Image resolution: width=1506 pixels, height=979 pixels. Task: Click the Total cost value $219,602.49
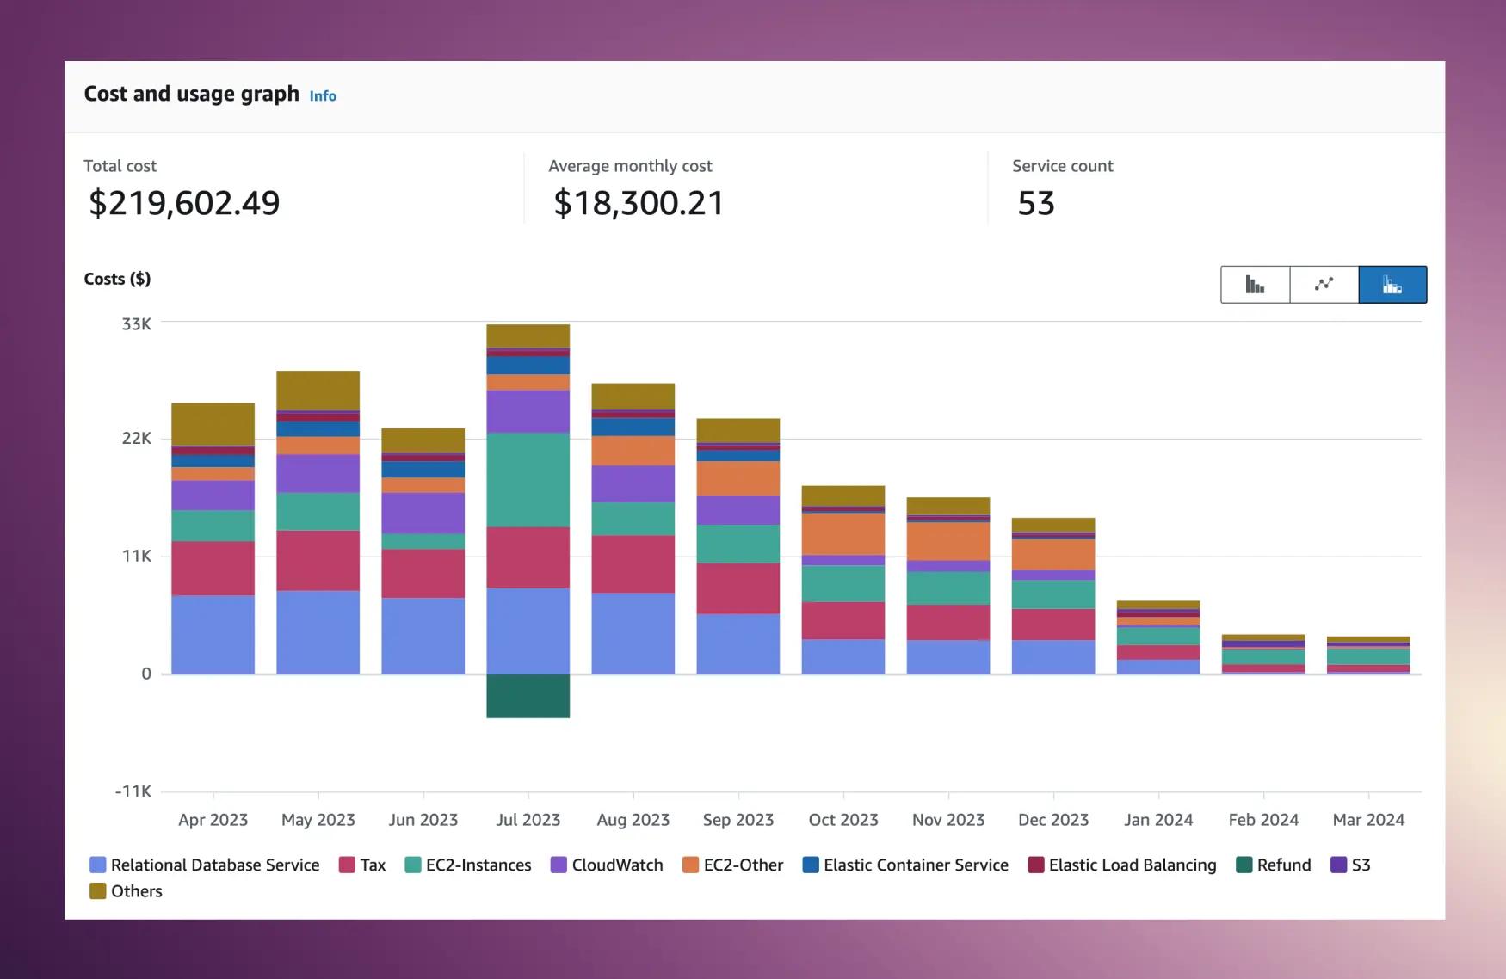[x=184, y=203]
